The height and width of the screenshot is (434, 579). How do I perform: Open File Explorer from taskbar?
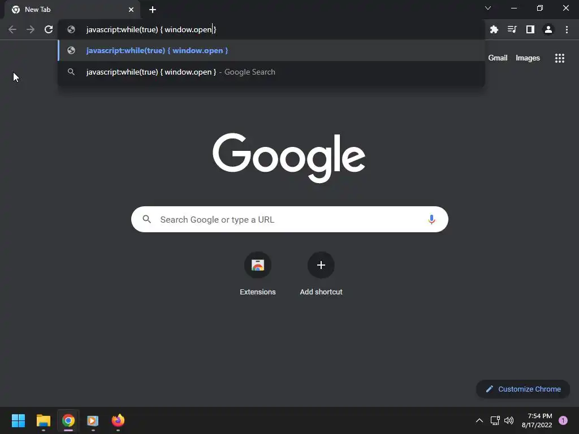tap(44, 420)
